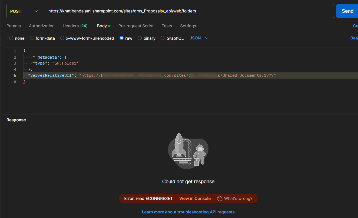Click the "SP.Folder" value in editor
Viewport: 358px width, 218px height.
point(65,63)
